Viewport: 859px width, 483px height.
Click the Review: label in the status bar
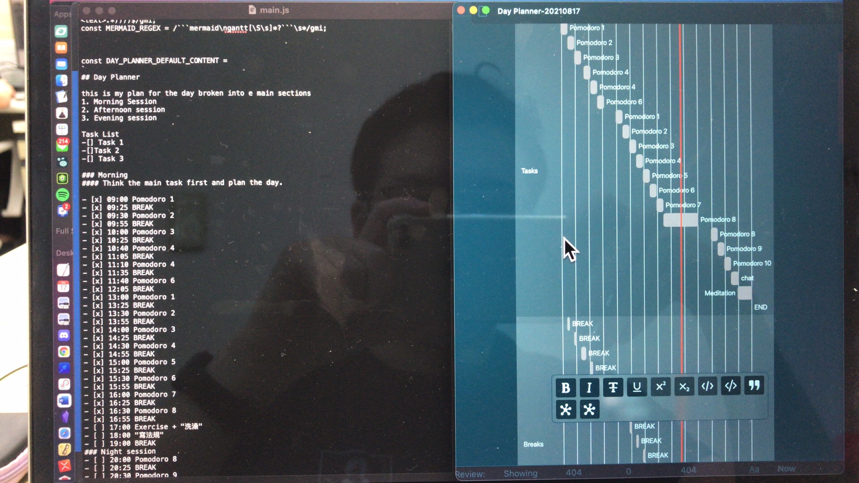coord(470,474)
